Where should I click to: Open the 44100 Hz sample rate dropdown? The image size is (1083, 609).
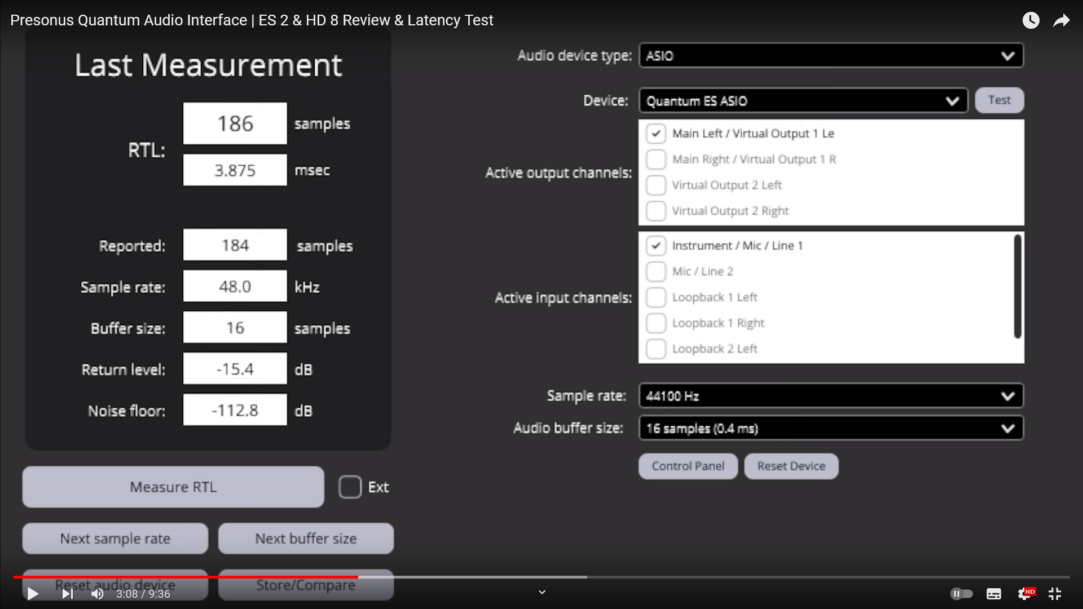point(831,396)
